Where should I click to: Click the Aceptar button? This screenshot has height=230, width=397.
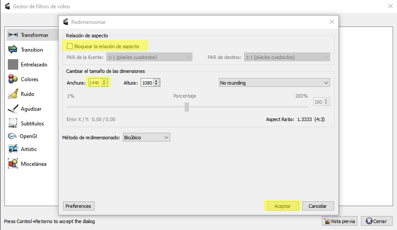pos(282,206)
